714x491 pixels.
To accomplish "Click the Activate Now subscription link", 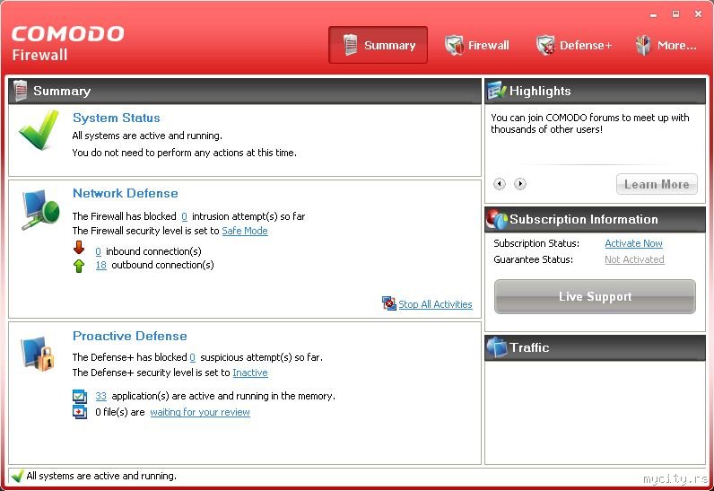I will [633, 243].
